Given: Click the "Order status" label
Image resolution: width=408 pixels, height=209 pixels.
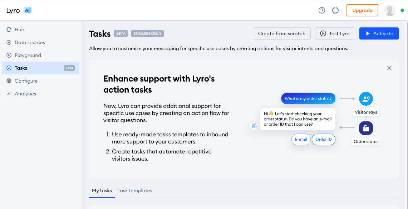Looking at the screenshot, I should point(366,142).
